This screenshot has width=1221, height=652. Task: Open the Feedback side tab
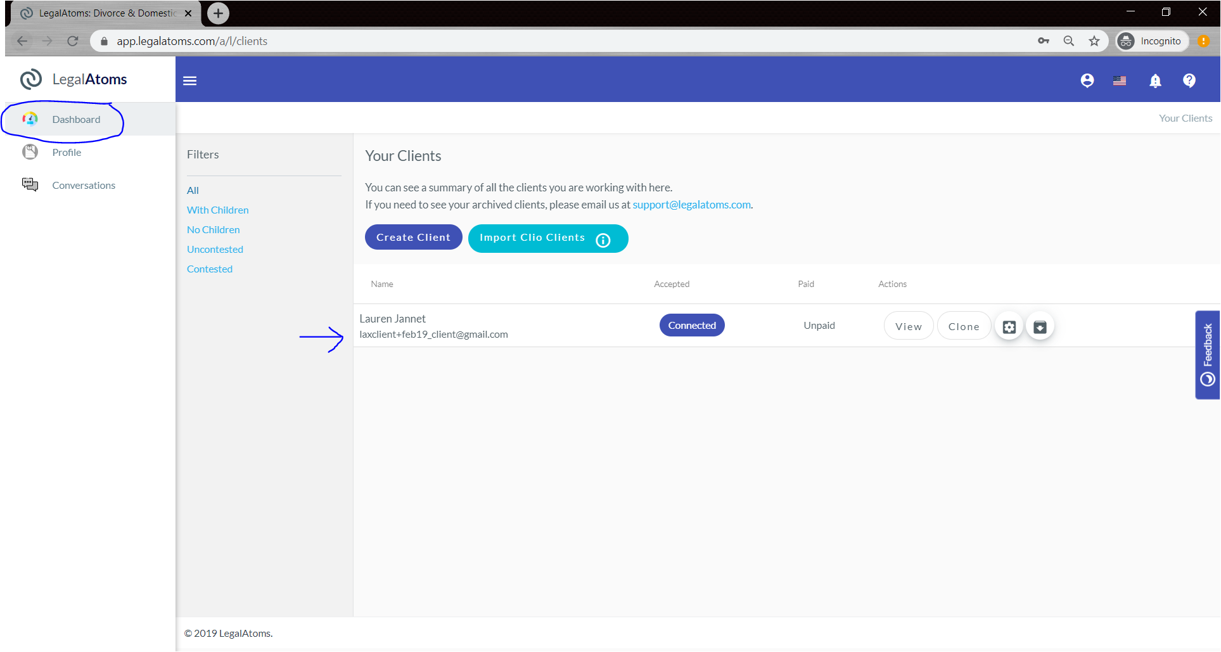pos(1207,354)
